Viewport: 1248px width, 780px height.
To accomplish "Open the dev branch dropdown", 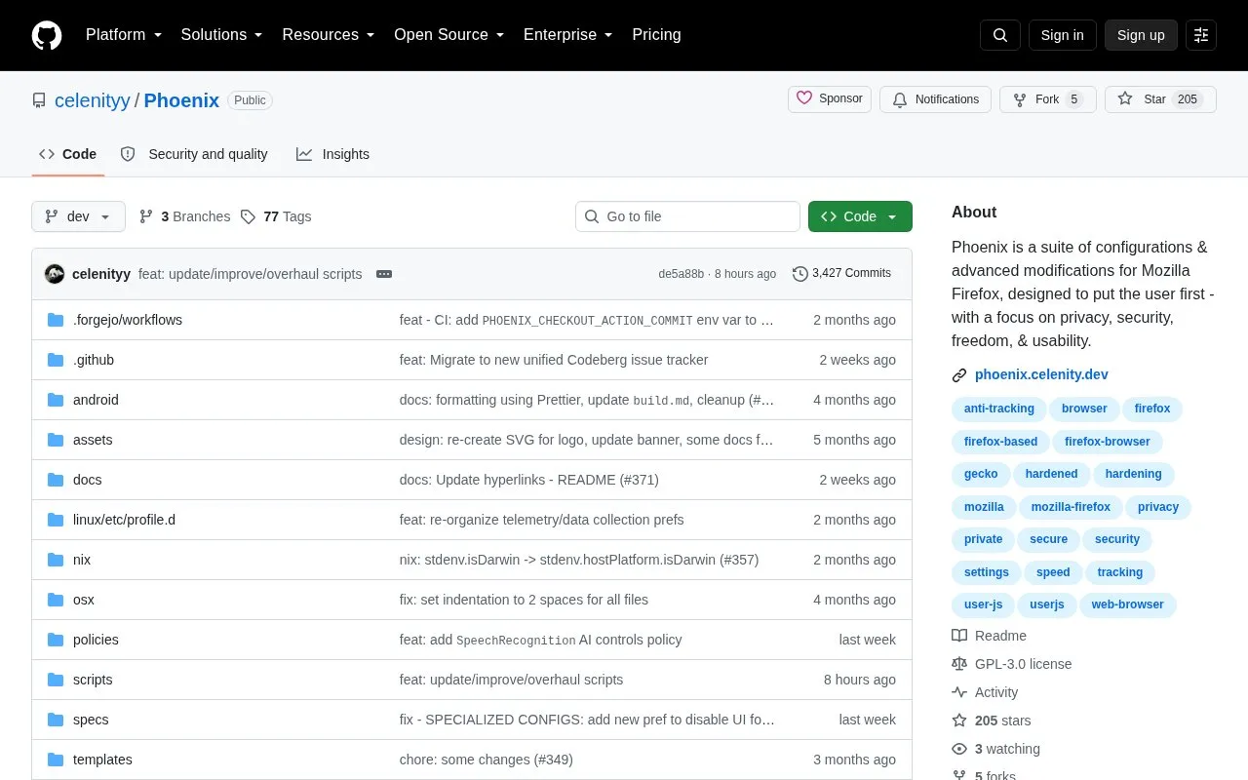I will (x=78, y=216).
